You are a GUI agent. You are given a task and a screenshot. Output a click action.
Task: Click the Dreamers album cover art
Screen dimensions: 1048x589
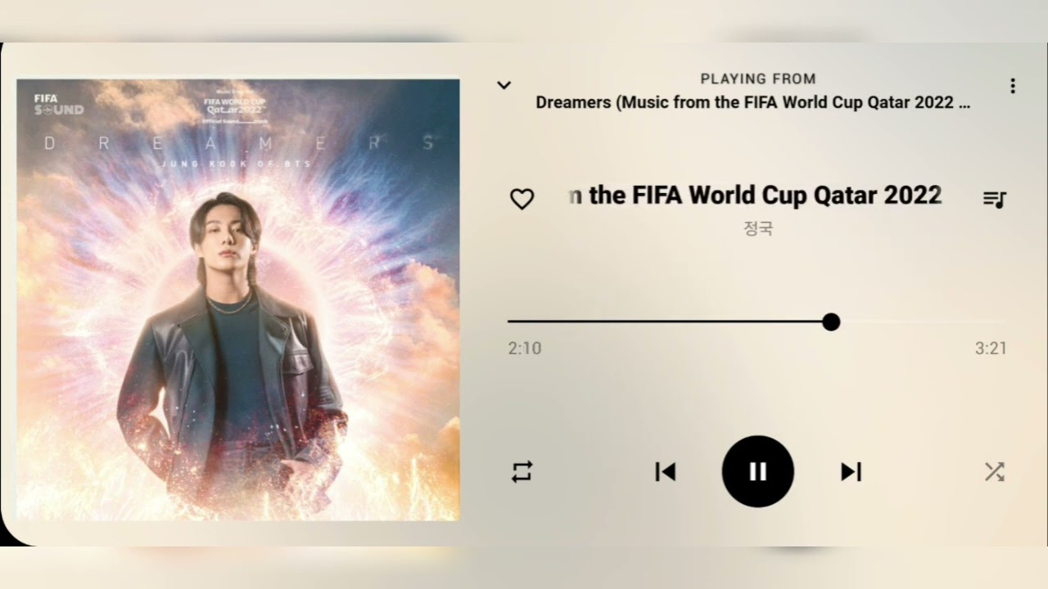238,300
